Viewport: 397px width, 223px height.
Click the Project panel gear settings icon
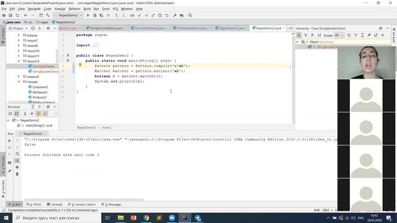48,28
